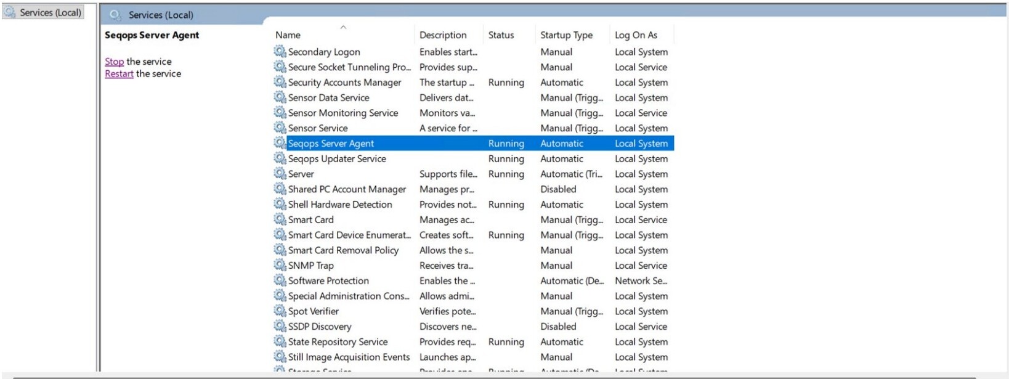Click the gear icon beside Smart Card Removal Policy
The width and height of the screenshot is (1009, 379).
[x=280, y=250]
